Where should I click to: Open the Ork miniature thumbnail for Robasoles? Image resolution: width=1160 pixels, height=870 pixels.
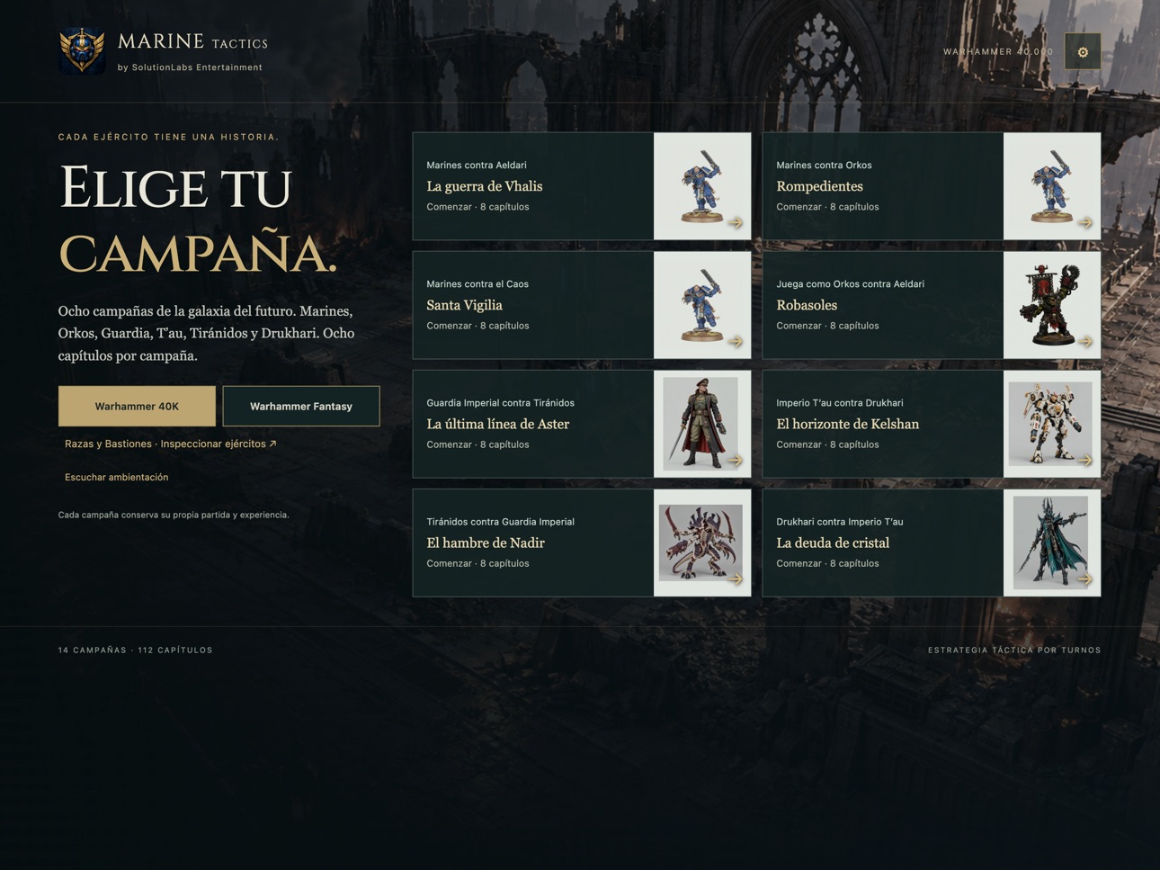pos(1052,305)
